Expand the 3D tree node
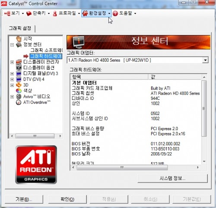The image size is (216, 208). [x=12, y=85]
